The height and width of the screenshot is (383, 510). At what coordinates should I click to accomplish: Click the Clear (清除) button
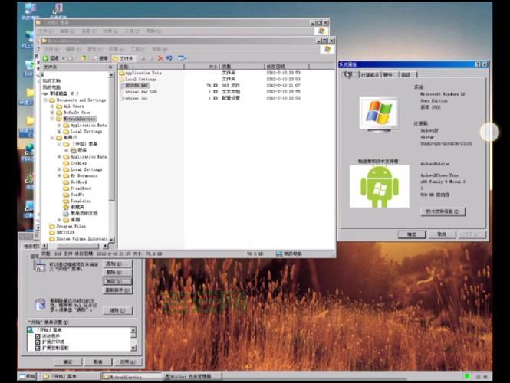click(117, 310)
